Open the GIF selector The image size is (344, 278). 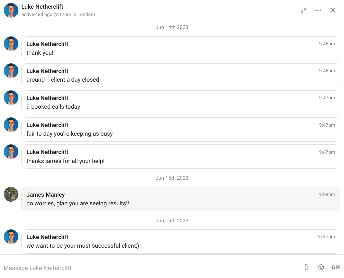(336, 267)
